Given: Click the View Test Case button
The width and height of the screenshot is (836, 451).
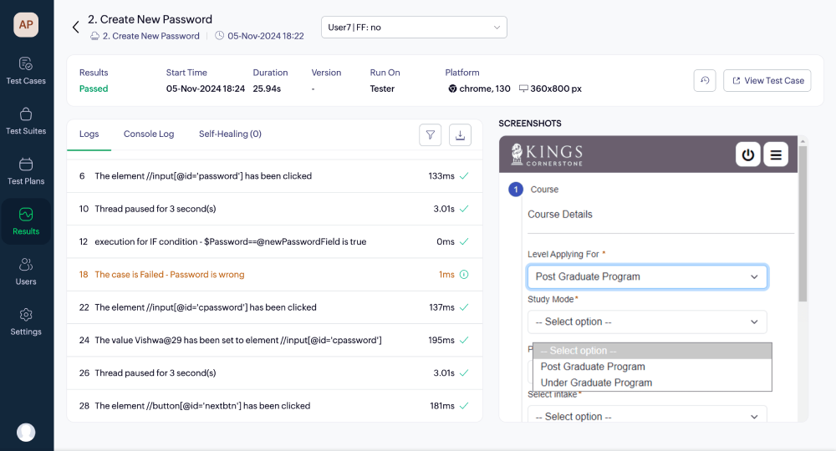Looking at the screenshot, I should [767, 80].
